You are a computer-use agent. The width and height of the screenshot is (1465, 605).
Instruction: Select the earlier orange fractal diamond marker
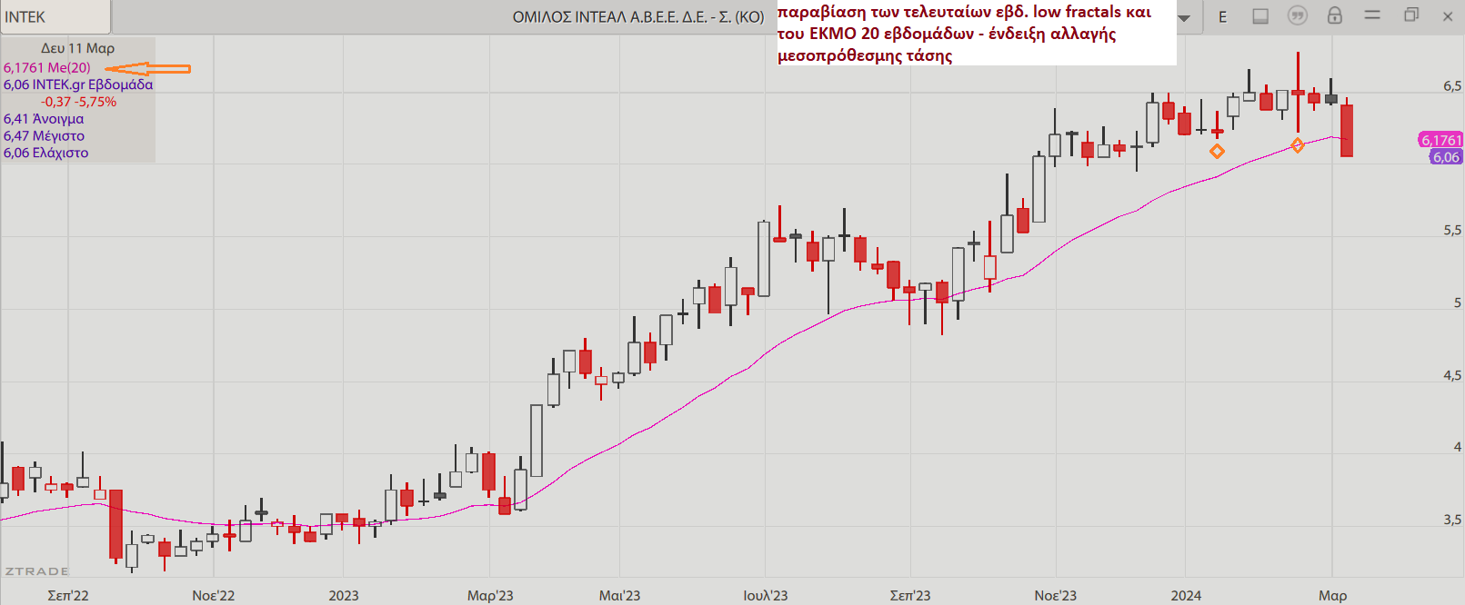[1217, 151]
